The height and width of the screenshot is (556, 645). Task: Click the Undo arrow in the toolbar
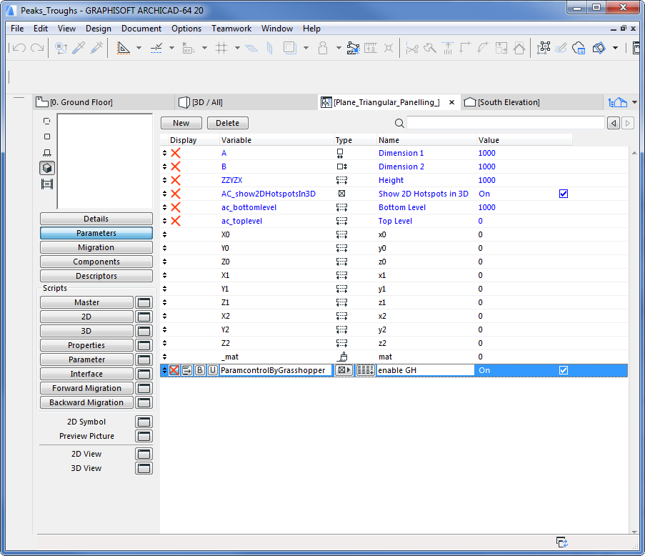[19, 48]
